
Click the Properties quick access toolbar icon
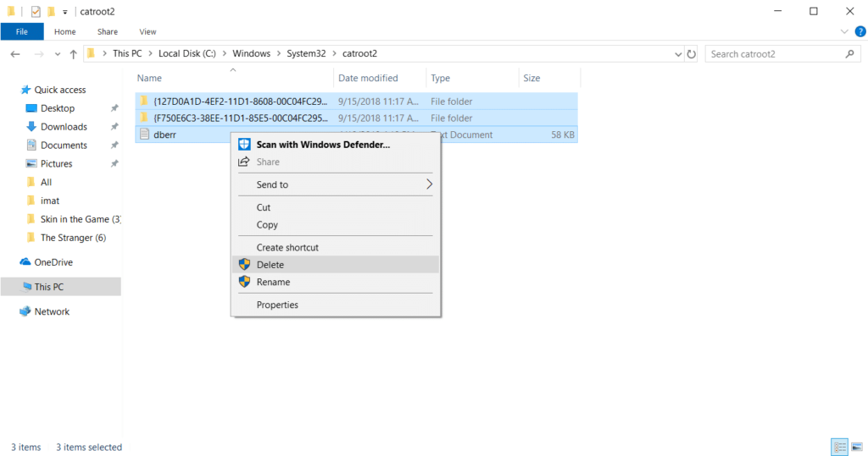[x=36, y=11]
